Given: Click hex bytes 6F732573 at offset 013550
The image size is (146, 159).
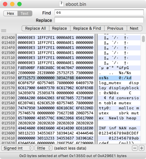Looking at the screenshot, I should [27, 78].
